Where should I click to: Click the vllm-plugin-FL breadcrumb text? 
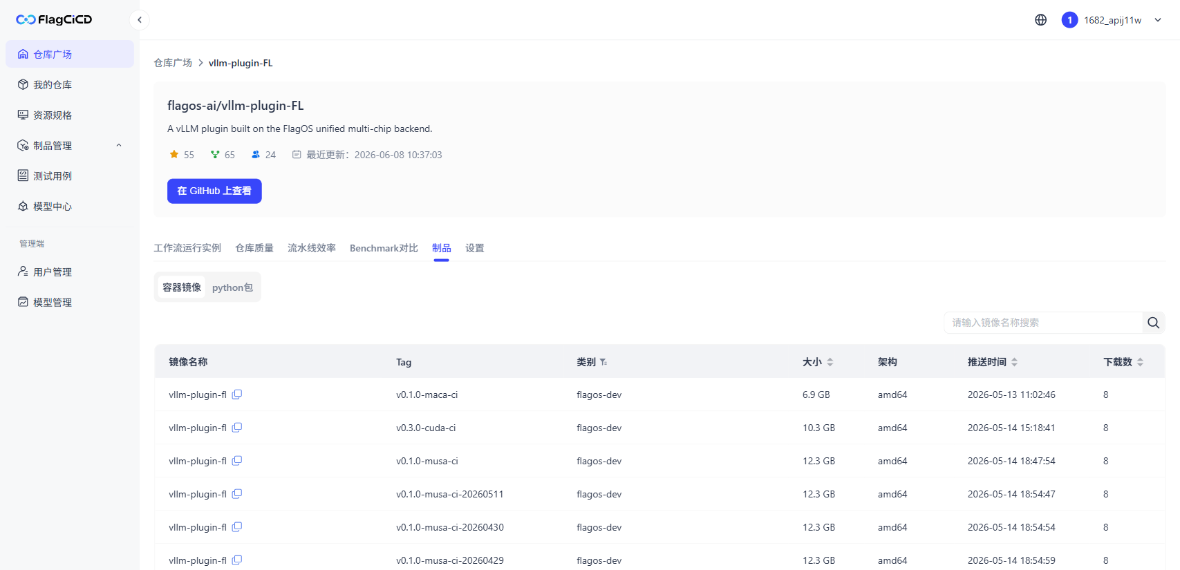pyautogui.click(x=241, y=63)
